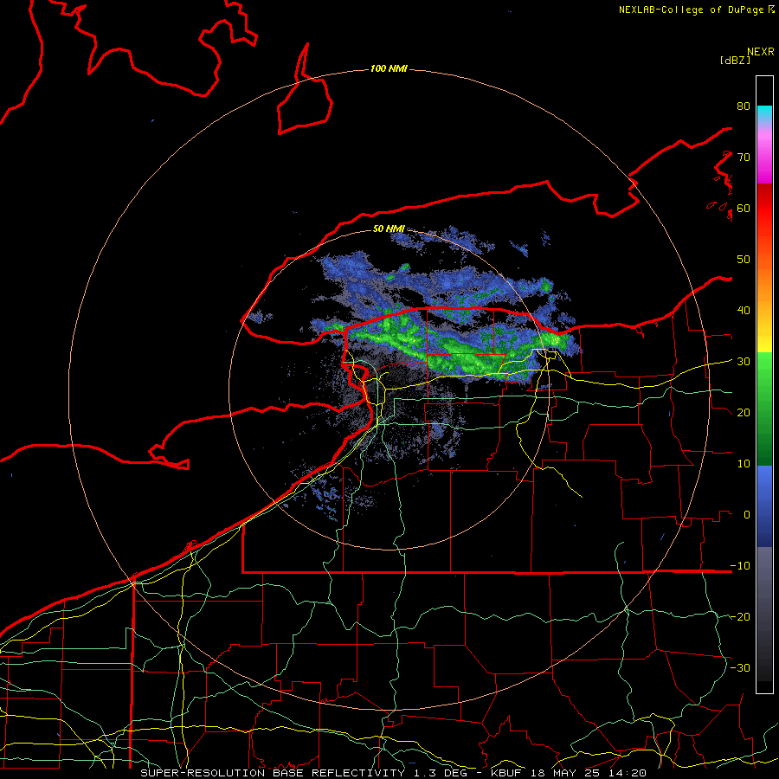The width and height of the screenshot is (779, 779).
Task: Click the -10 value on dBZ scale
Action: coord(740,566)
